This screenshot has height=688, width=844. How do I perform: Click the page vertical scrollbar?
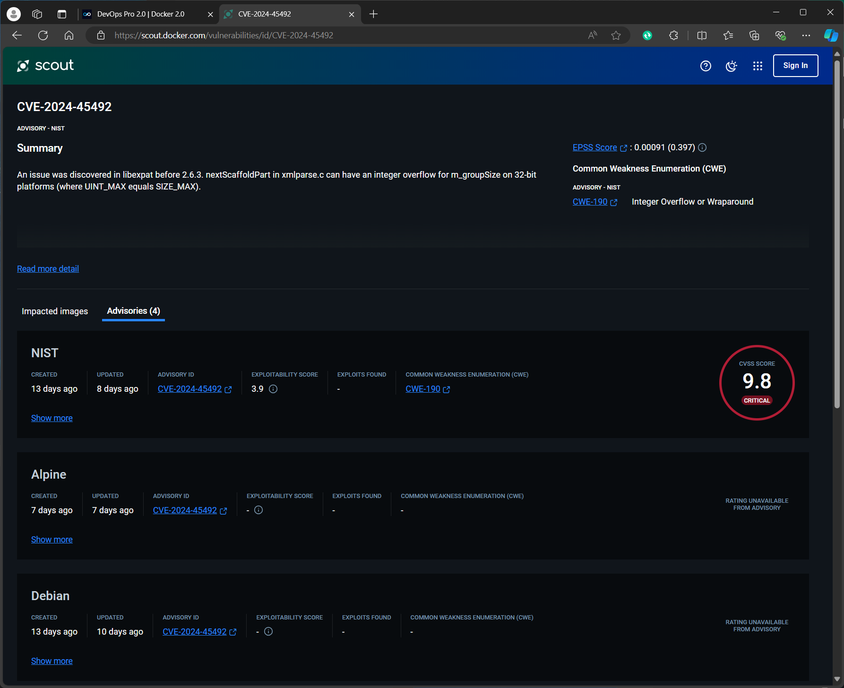point(837,236)
